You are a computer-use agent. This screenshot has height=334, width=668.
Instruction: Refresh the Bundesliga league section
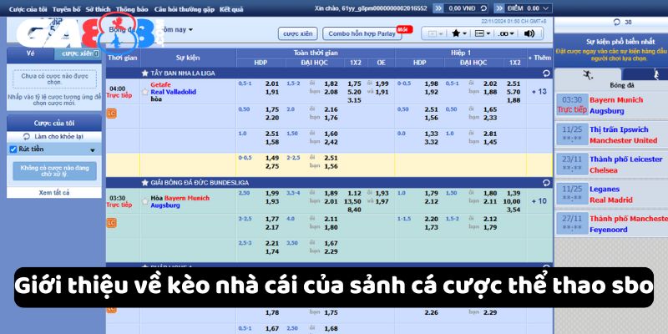click(547, 183)
